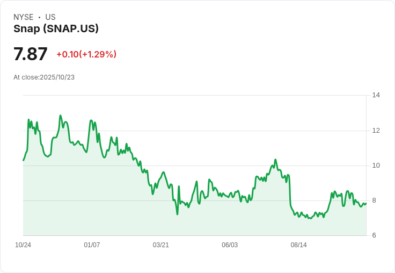
Task: Click the leftmost start of the price line
Action: pyautogui.click(x=23, y=160)
